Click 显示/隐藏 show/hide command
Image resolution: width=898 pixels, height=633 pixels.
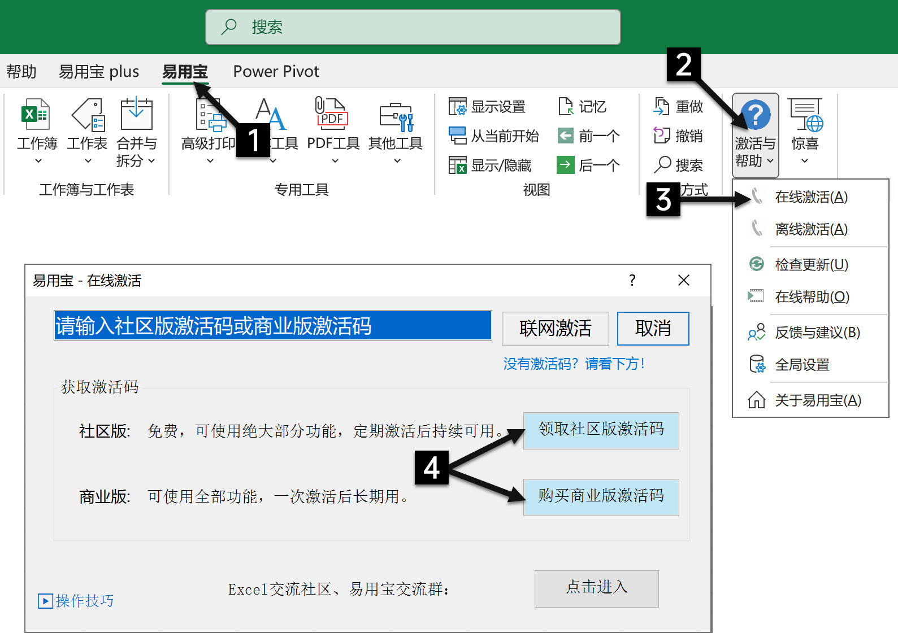490,165
